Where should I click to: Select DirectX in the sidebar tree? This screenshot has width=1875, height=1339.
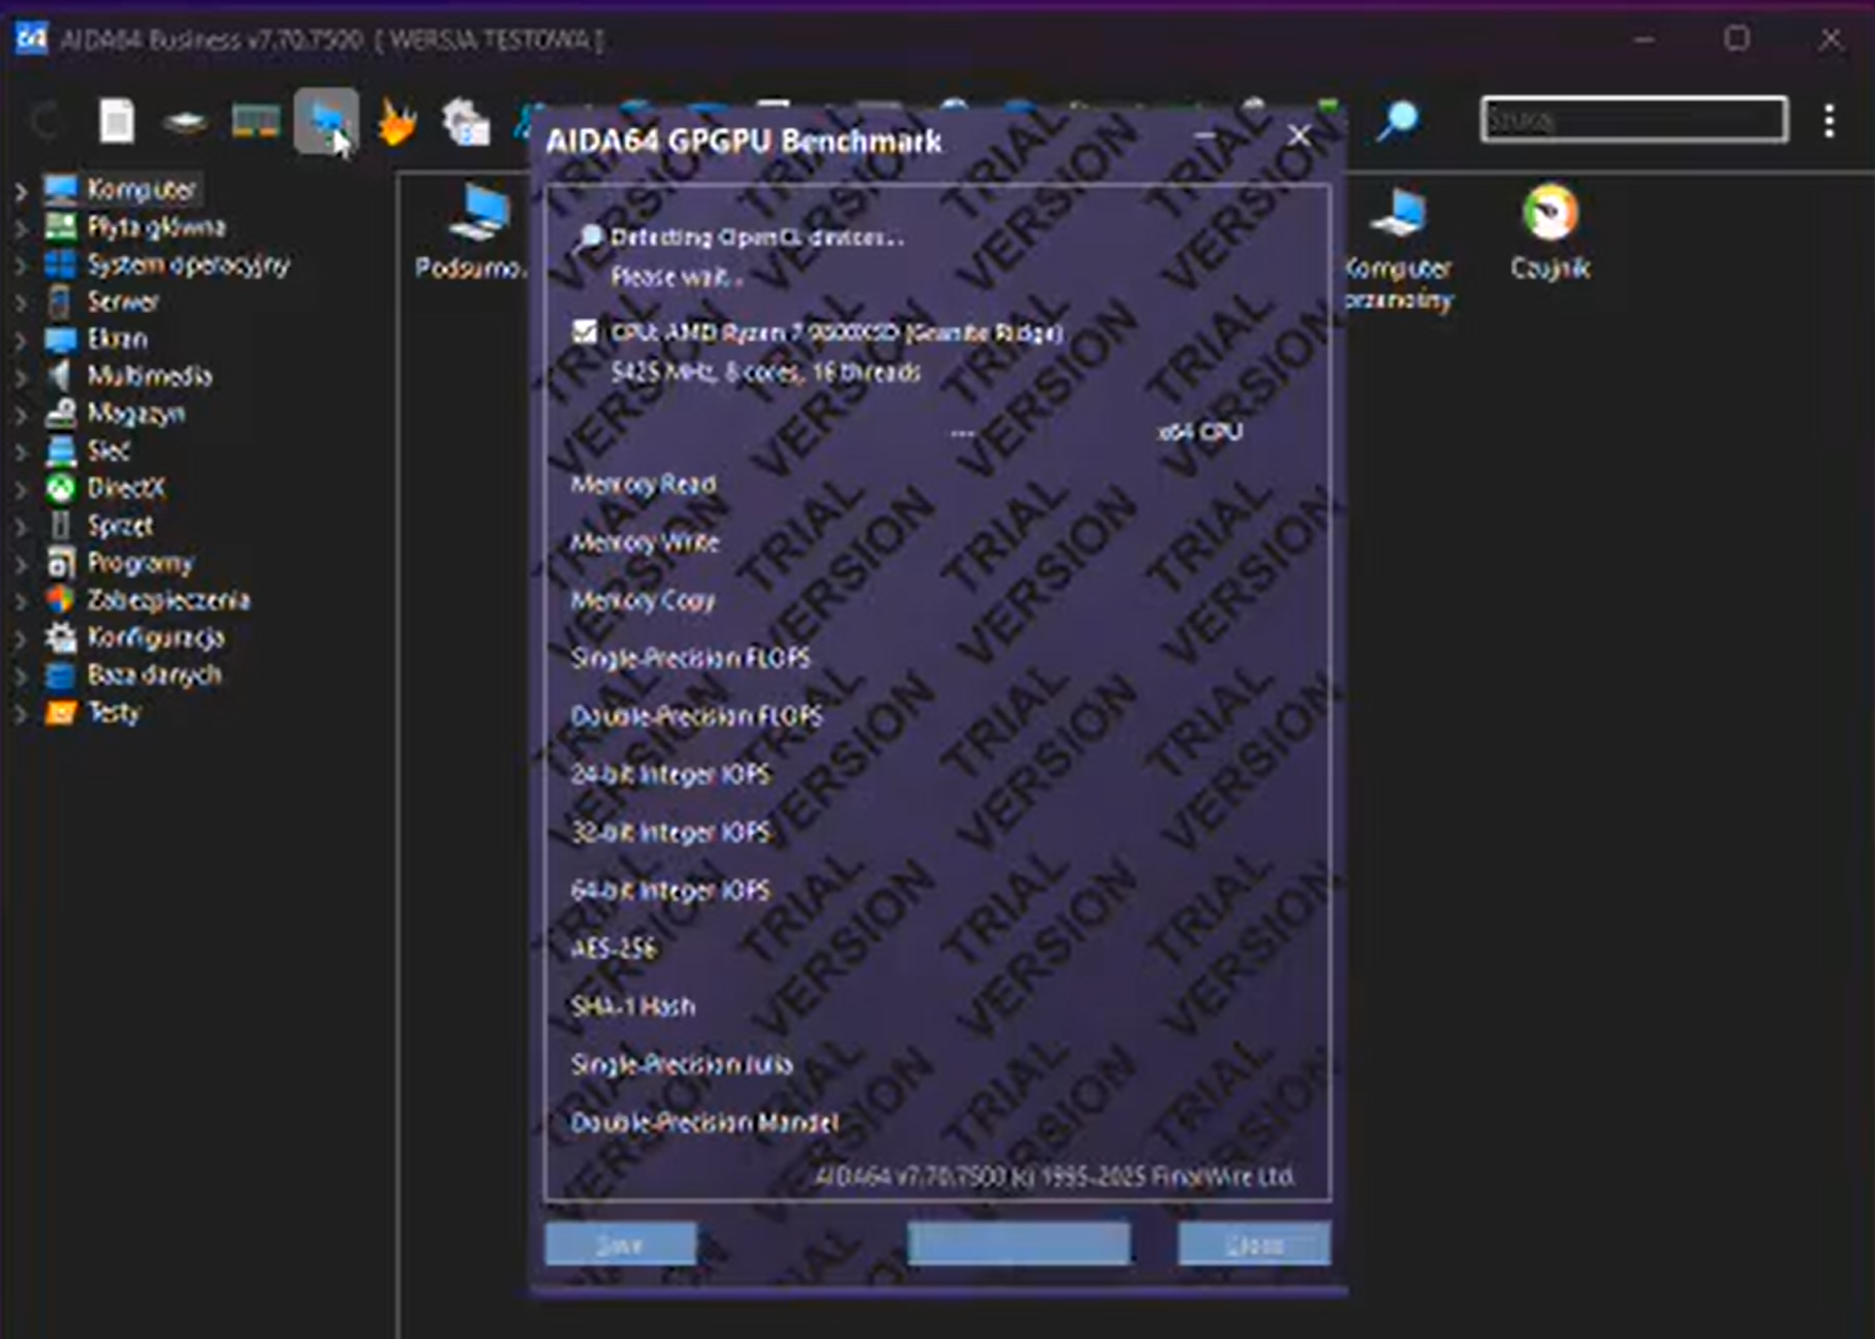point(125,488)
